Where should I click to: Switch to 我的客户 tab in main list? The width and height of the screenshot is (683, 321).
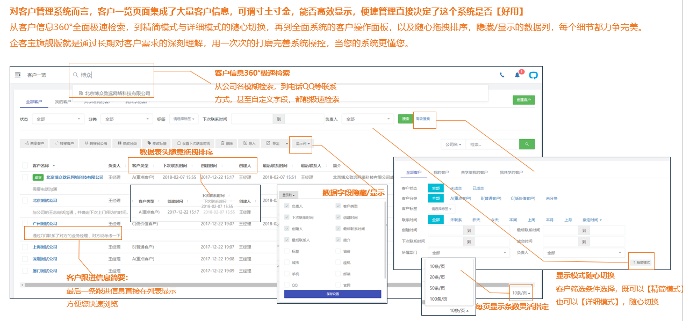click(62, 101)
